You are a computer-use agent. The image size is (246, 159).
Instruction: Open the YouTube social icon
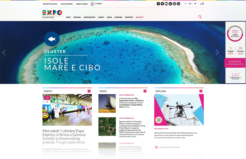tap(166, 4)
